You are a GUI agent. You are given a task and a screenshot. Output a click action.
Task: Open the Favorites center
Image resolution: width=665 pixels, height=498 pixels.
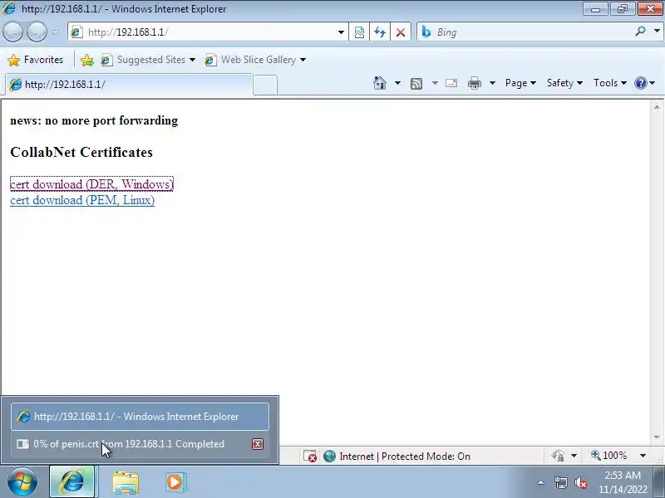click(36, 60)
